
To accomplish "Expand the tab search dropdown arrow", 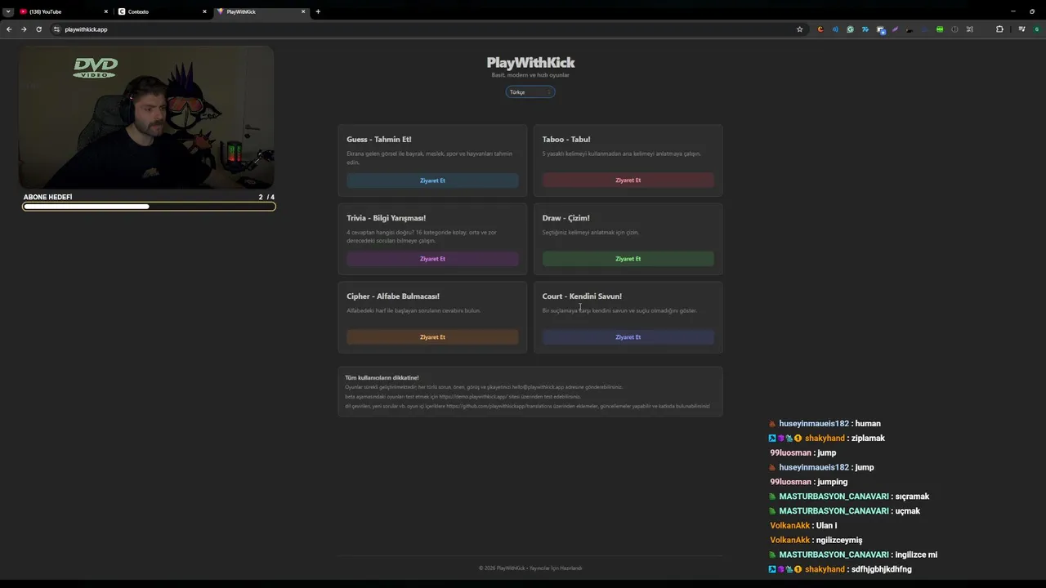I will pos(8,11).
